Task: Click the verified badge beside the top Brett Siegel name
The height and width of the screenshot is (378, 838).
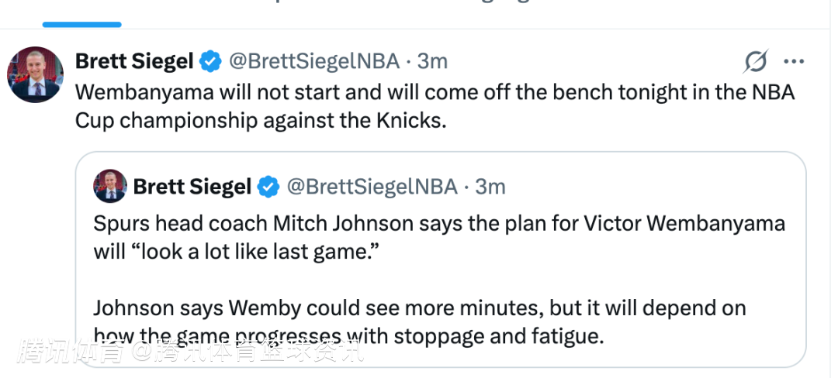Action: pos(209,60)
